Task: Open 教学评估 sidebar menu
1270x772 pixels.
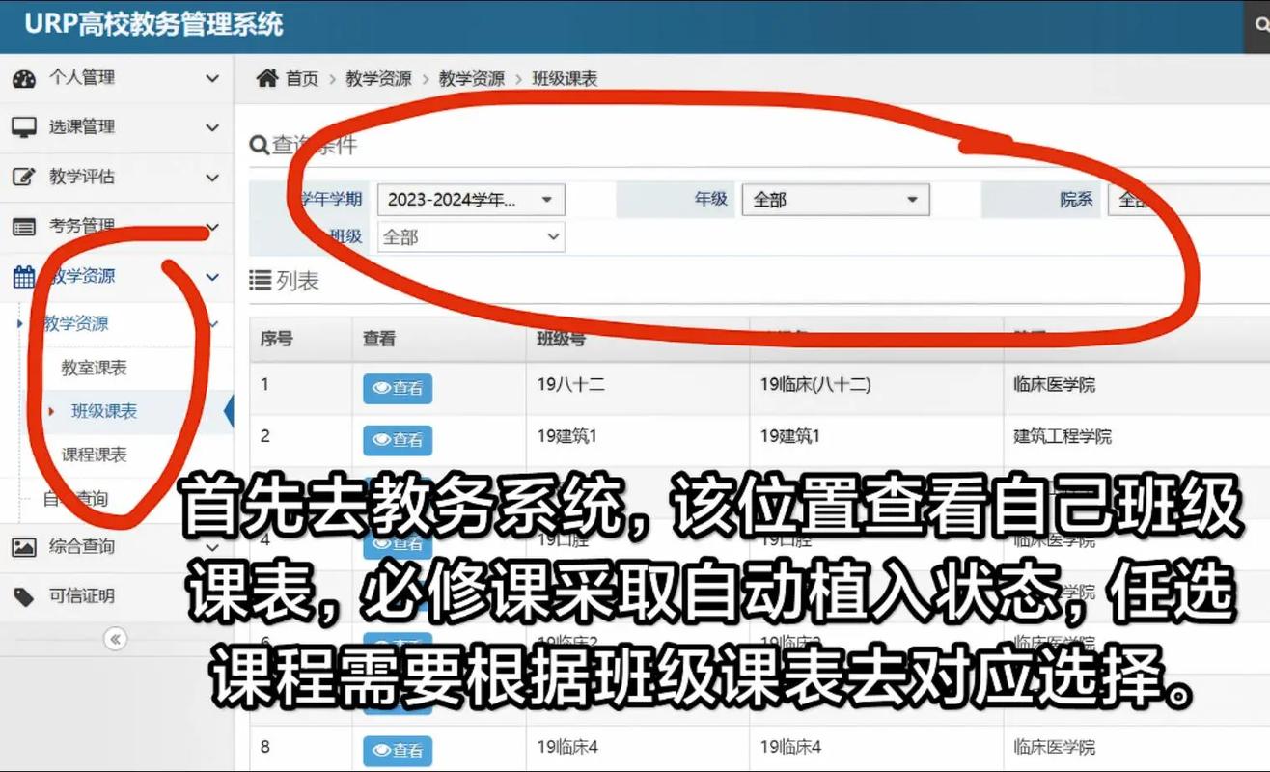Action: tap(117, 178)
